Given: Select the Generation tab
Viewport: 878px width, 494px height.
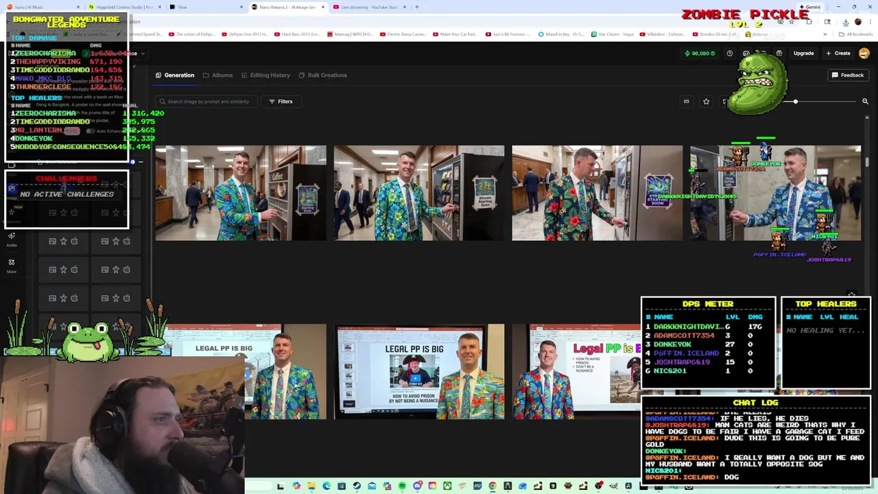Looking at the screenshot, I should pos(175,75).
